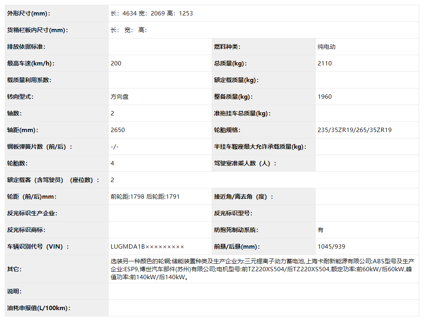This screenshot has height=322, width=427.
Task: Select the 轮胎数 value 4
Action: [111, 163]
